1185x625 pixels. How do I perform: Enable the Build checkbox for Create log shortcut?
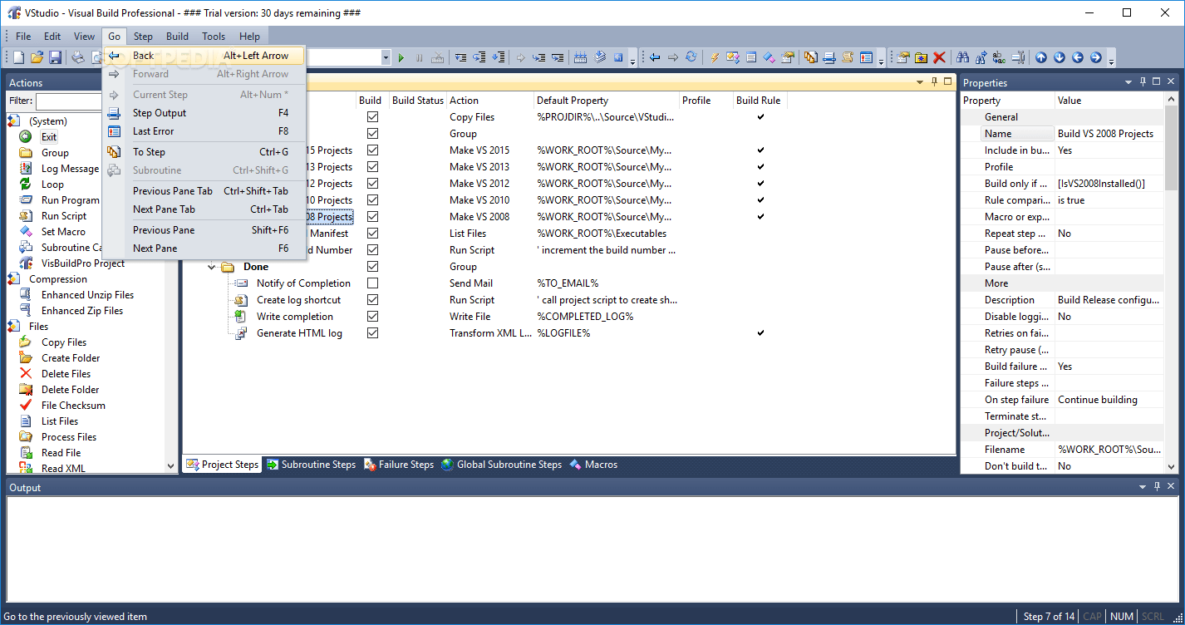(371, 299)
